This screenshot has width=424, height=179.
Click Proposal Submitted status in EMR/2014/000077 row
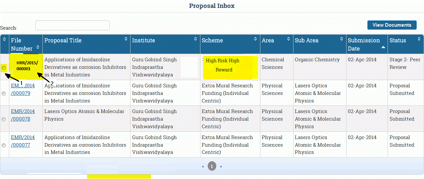click(402, 141)
